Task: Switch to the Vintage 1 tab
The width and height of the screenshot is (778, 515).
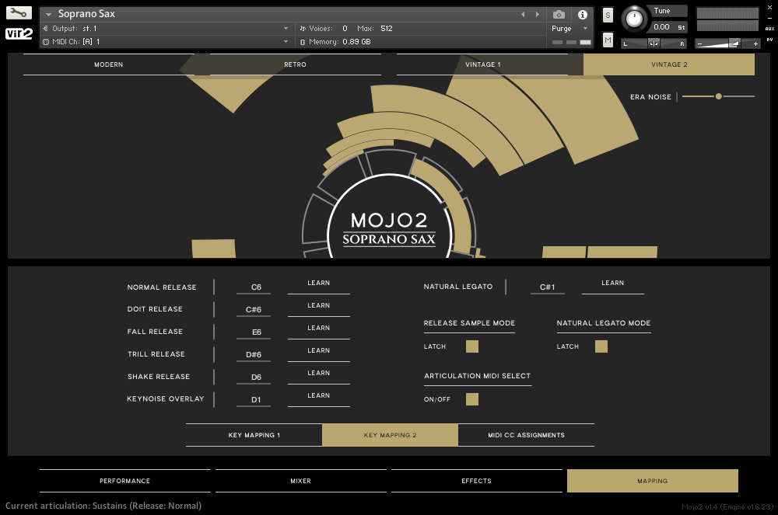Action: pyautogui.click(x=482, y=64)
